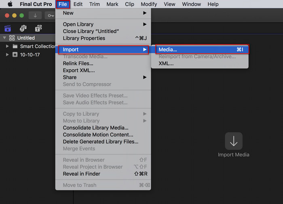Click the Import Media arrow icon in browser
Image resolution: width=283 pixels, height=204 pixels.
(x=234, y=141)
